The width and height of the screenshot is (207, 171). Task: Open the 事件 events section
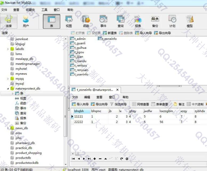(x=103, y=21)
